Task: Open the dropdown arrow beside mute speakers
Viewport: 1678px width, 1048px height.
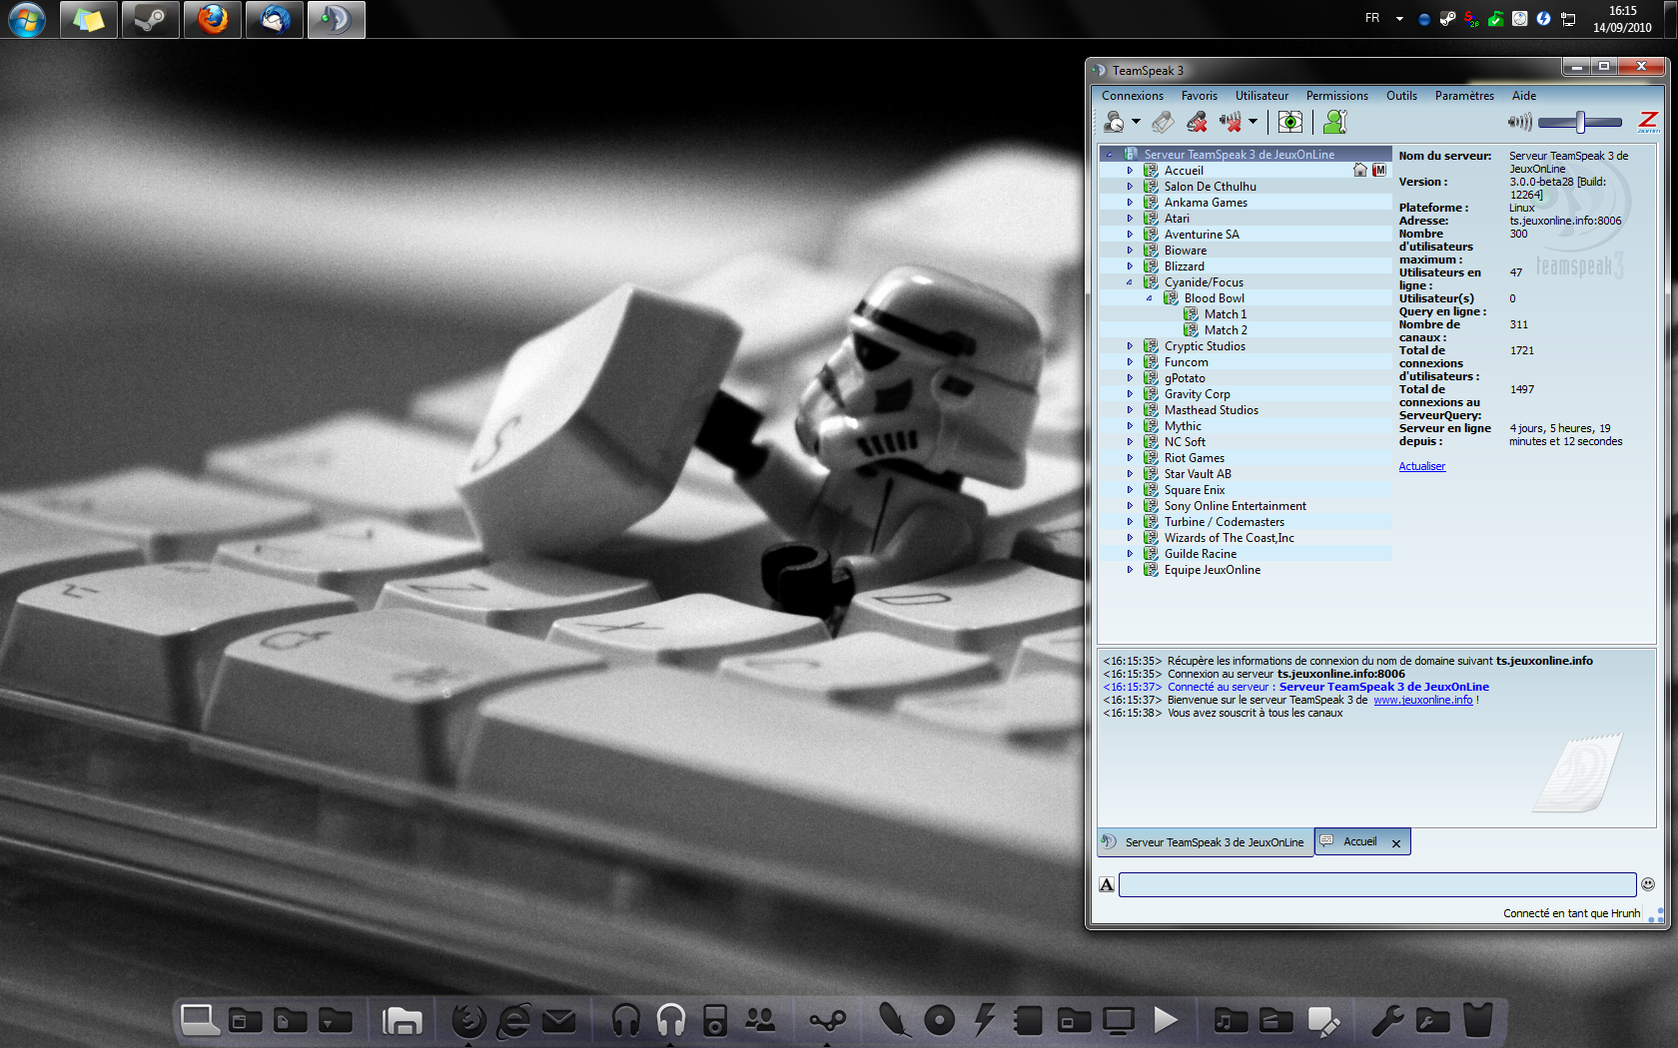Action: tap(1253, 122)
